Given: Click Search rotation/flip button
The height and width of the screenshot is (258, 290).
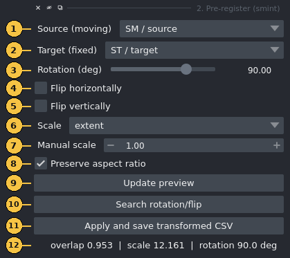Looking at the screenshot, I should [158, 204].
